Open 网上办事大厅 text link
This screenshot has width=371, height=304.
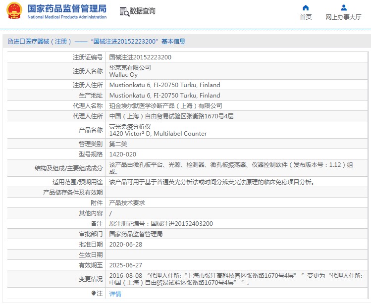(344, 17)
